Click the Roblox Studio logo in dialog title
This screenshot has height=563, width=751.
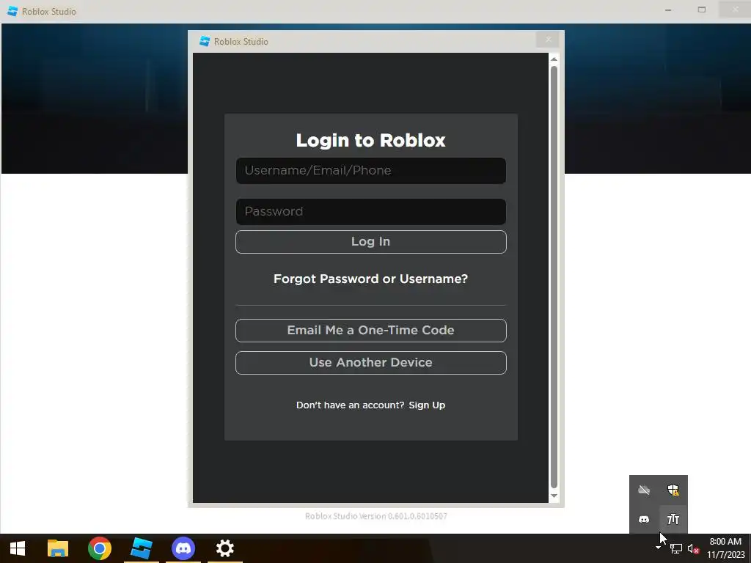205,42
